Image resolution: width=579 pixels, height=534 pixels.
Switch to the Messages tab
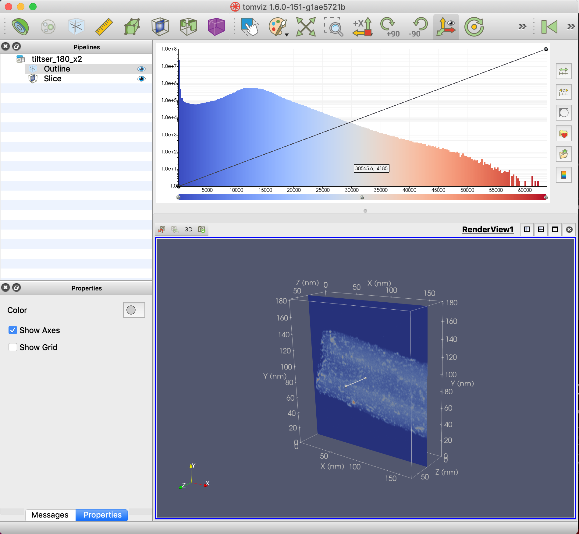point(50,515)
